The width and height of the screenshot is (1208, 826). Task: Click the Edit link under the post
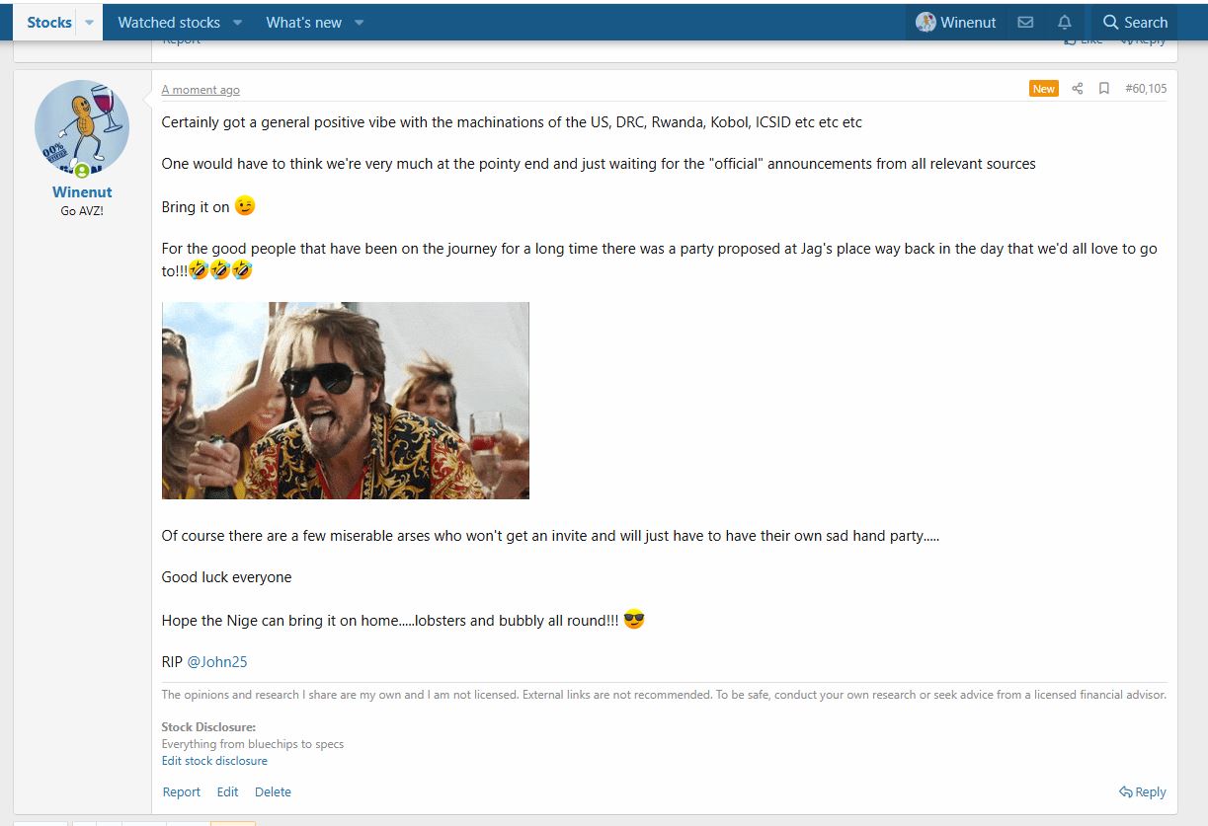coord(227,791)
